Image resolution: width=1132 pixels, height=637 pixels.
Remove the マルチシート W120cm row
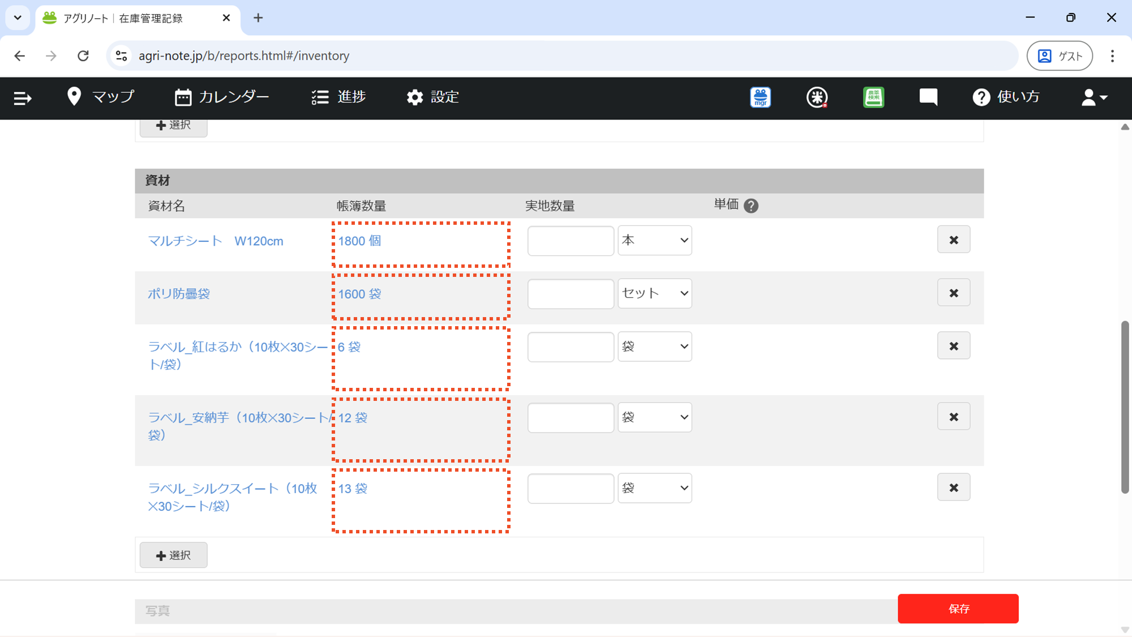tap(954, 240)
